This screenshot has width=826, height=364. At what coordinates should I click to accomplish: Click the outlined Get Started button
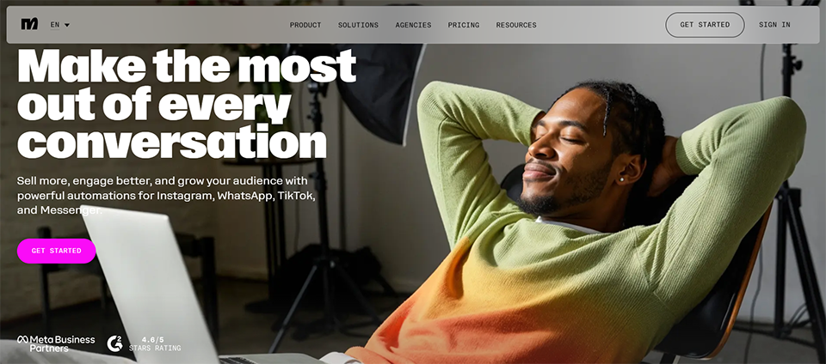(x=705, y=25)
